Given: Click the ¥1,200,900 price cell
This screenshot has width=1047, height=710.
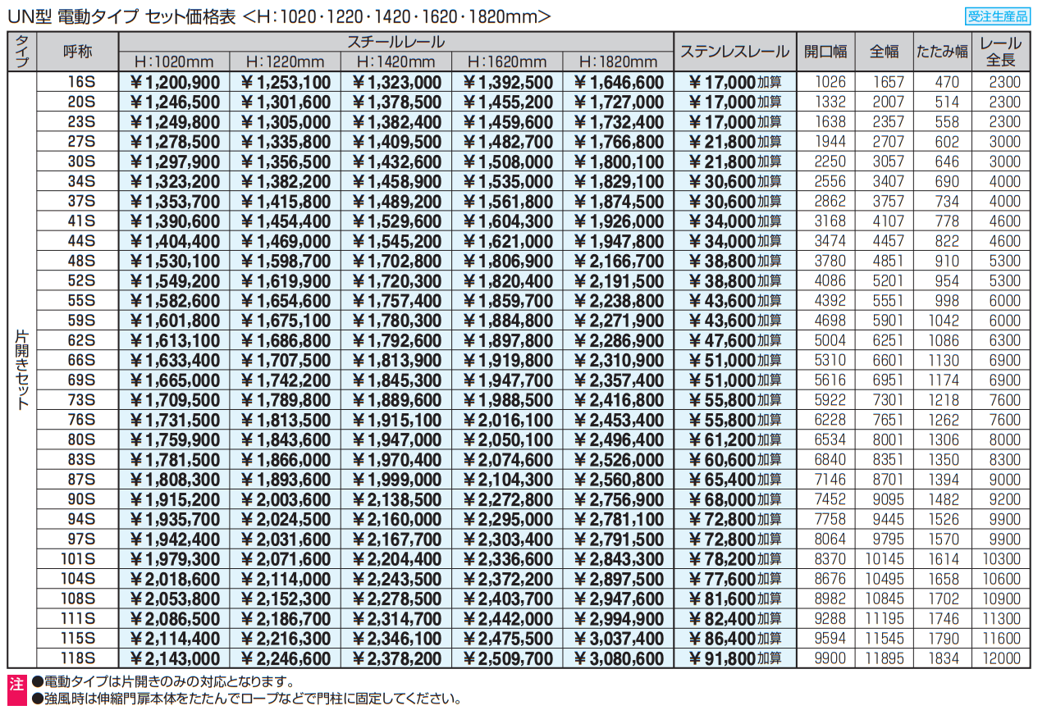Looking at the screenshot, I should tap(174, 82).
